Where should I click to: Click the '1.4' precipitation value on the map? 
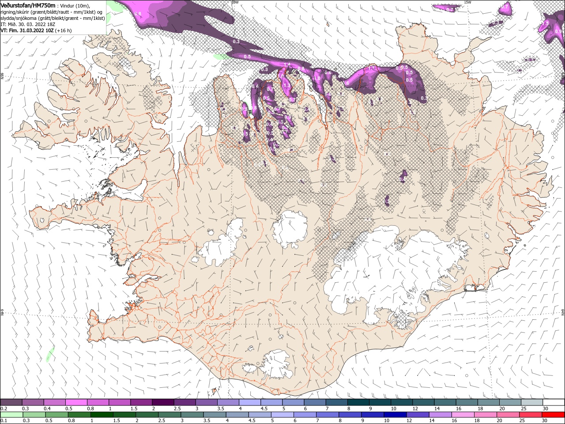coord(287,65)
